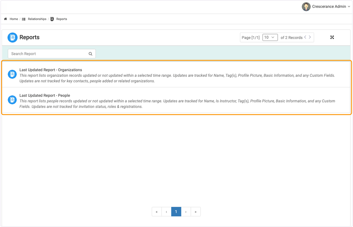
Task: Go to Home breadcrumb link
Action: [14, 19]
